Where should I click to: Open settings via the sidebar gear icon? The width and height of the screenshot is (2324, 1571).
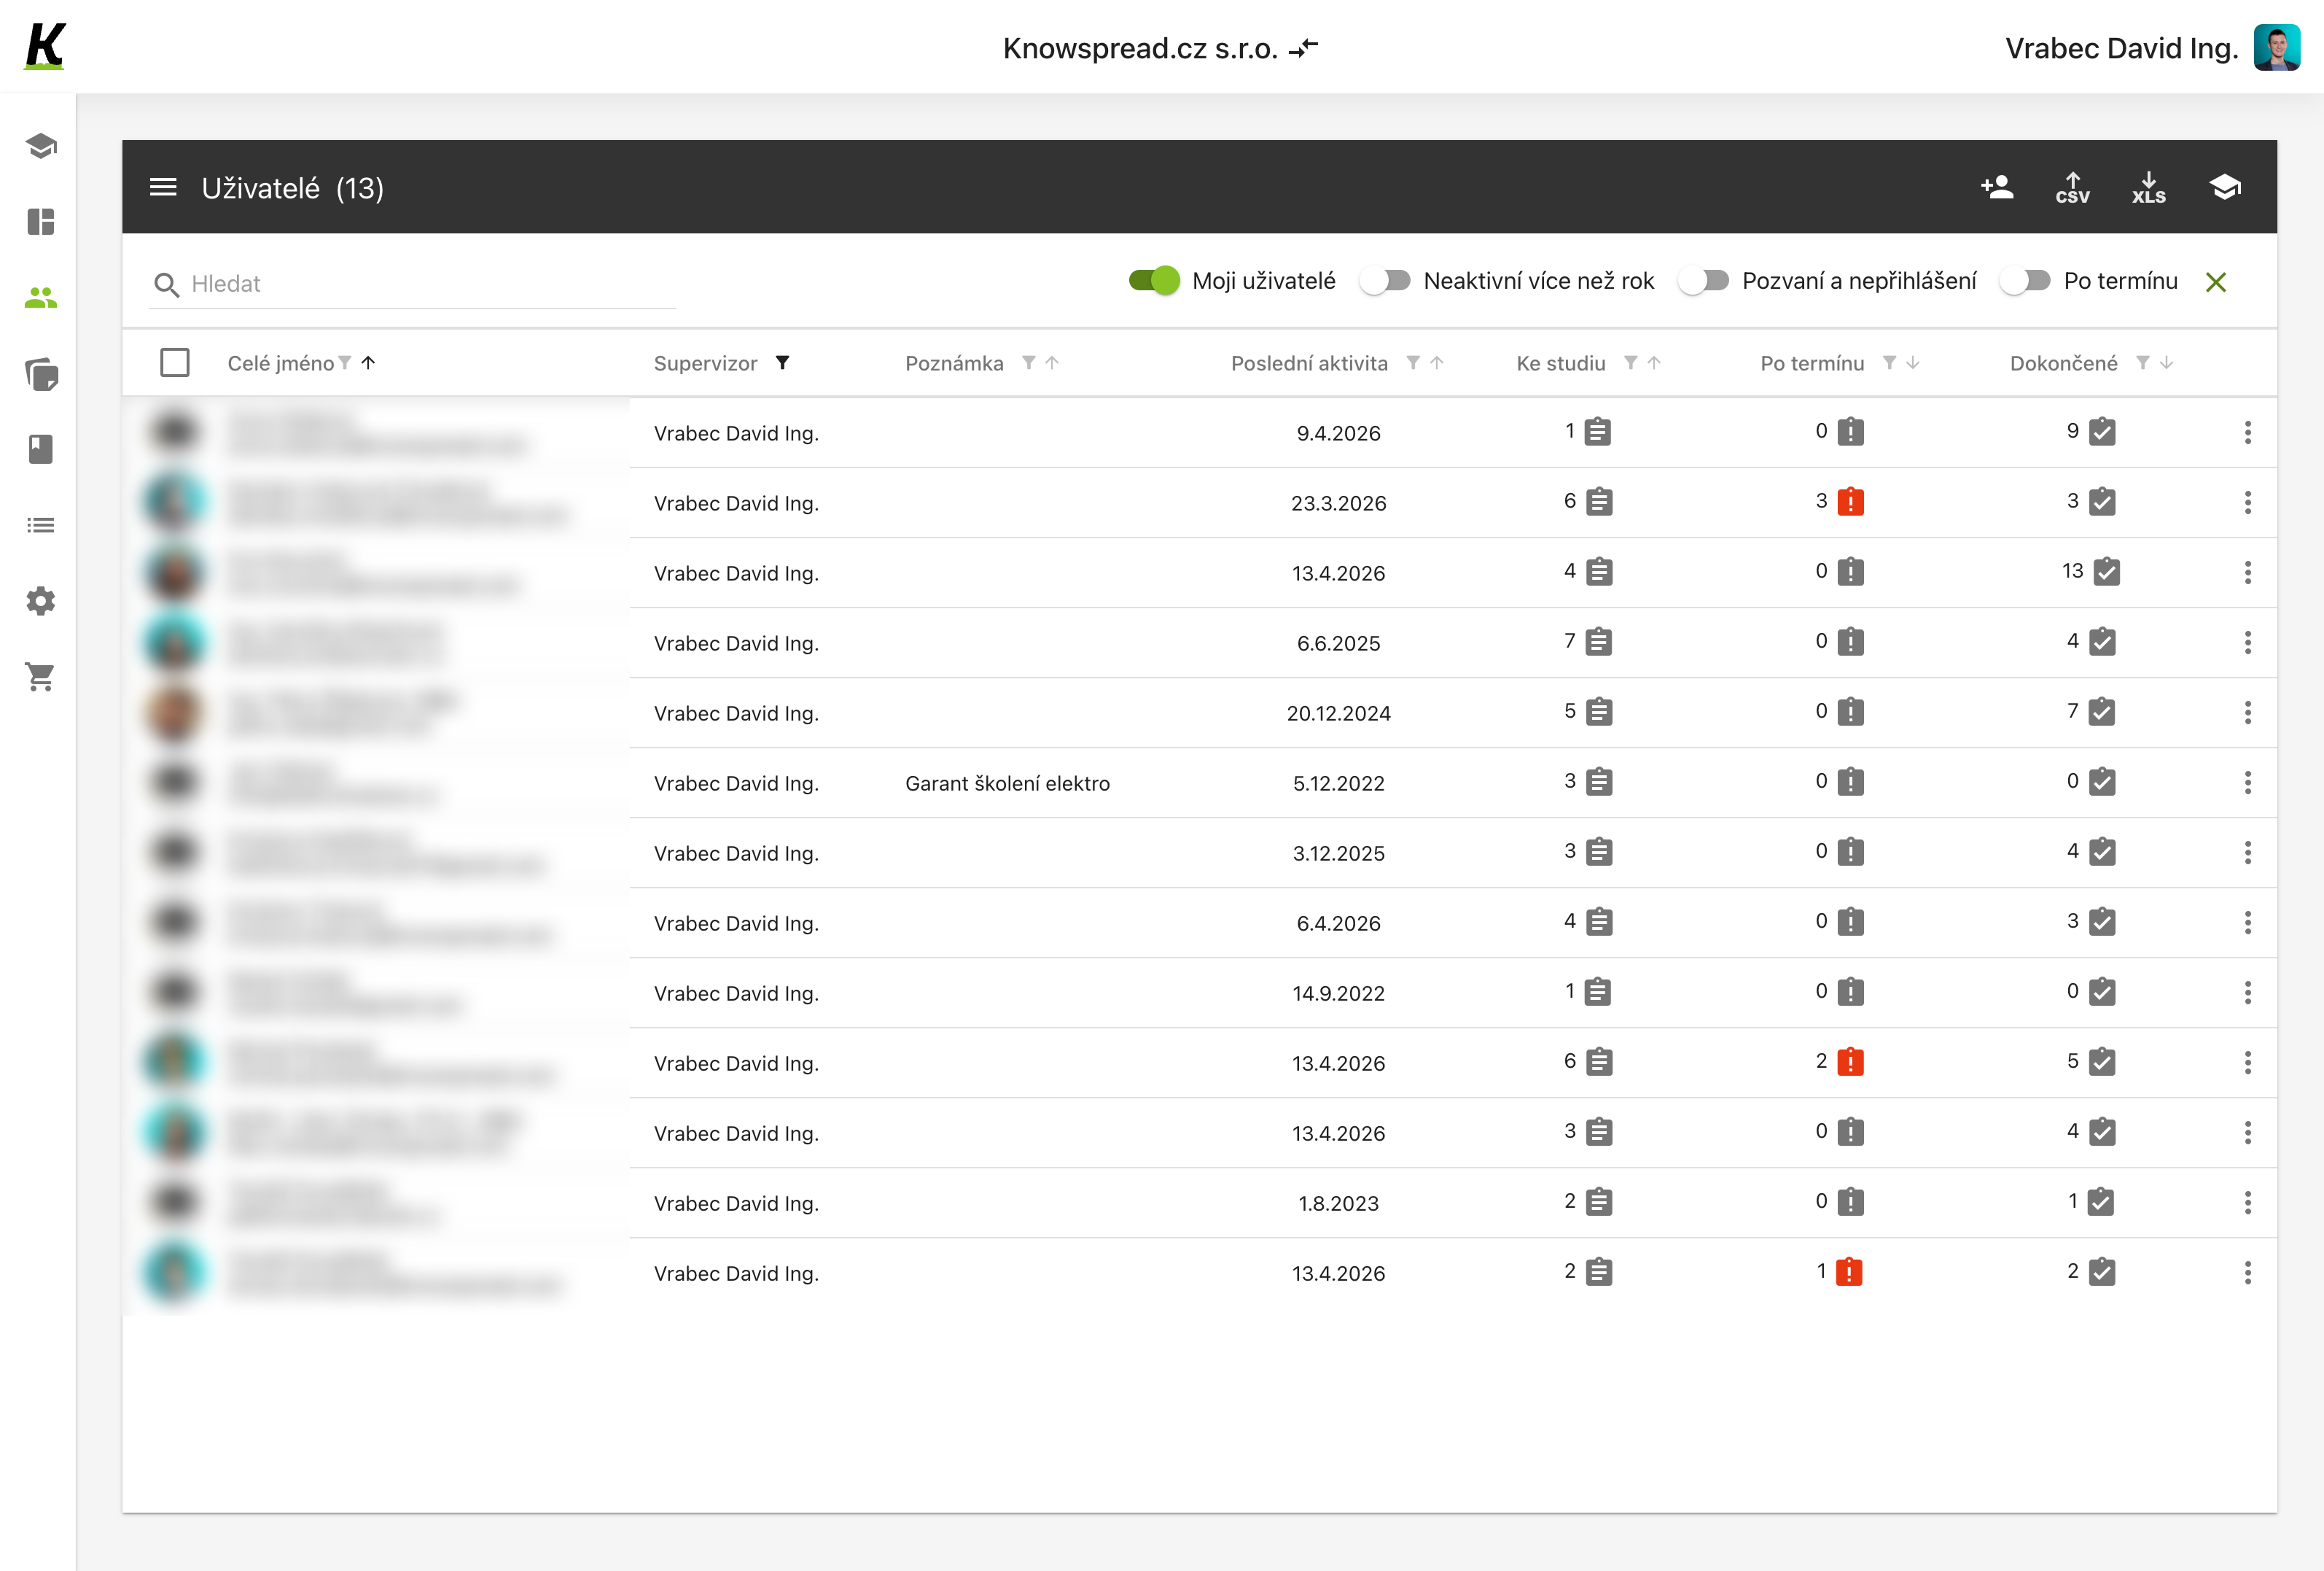coord(40,600)
